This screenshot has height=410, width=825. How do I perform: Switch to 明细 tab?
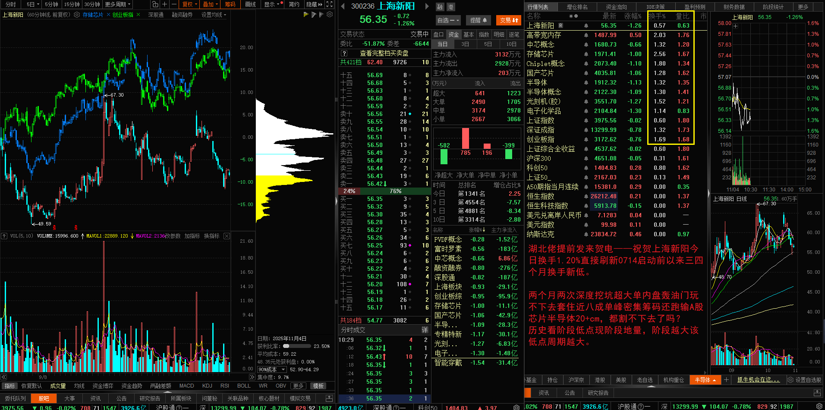click(499, 34)
